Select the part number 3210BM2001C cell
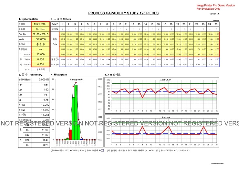The width and height of the screenshot is (239, 169). click(x=41, y=34)
